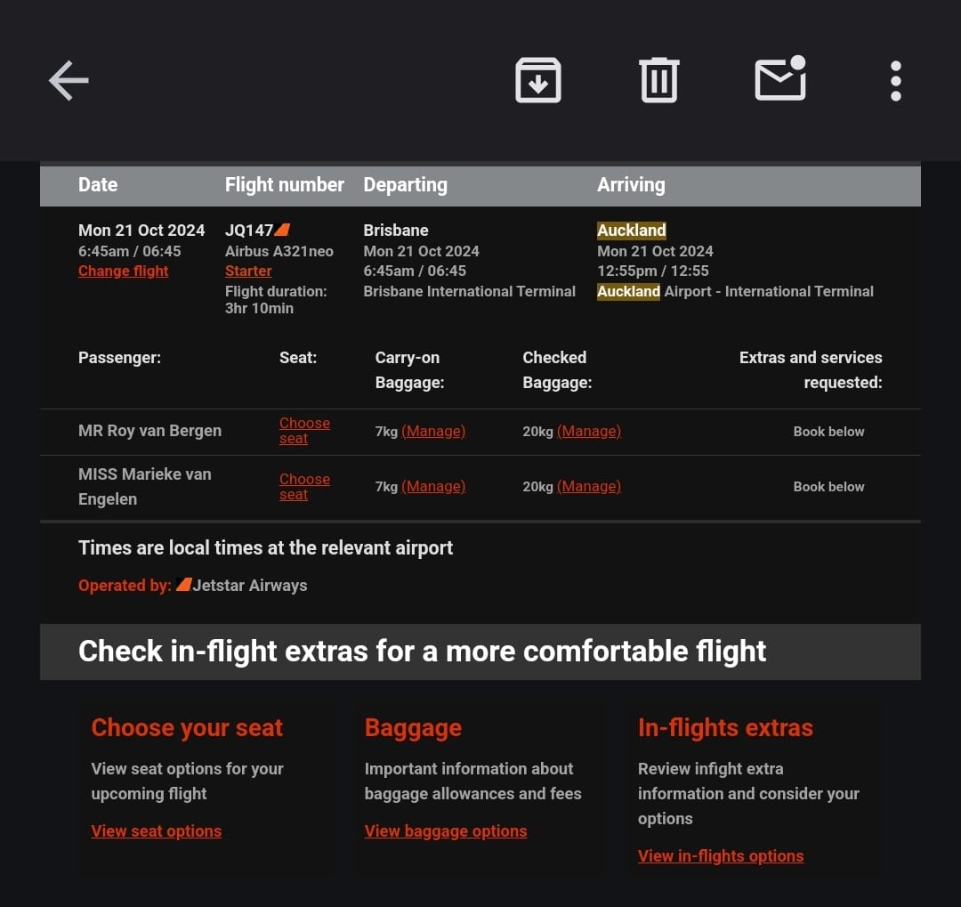Click the highlighted Auckland arrival city

(x=631, y=230)
